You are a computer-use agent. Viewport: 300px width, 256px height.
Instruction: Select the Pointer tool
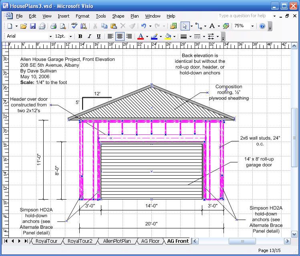click(185, 26)
